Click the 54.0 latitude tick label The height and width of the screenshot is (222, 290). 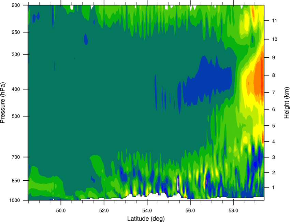pos(147,211)
